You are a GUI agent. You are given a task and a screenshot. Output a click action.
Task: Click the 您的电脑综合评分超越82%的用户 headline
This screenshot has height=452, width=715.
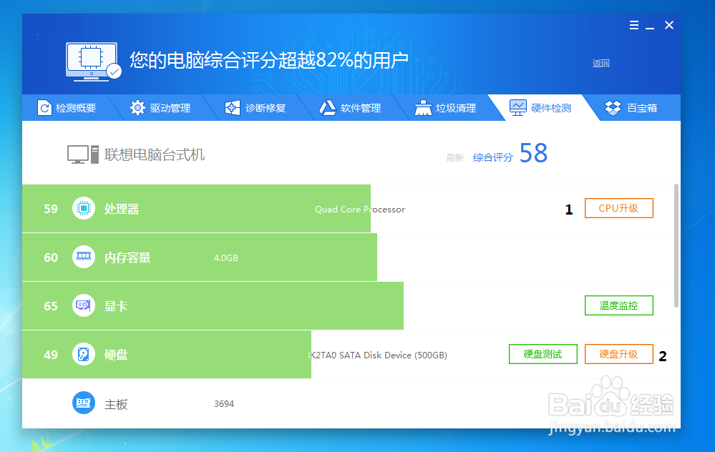[269, 60]
